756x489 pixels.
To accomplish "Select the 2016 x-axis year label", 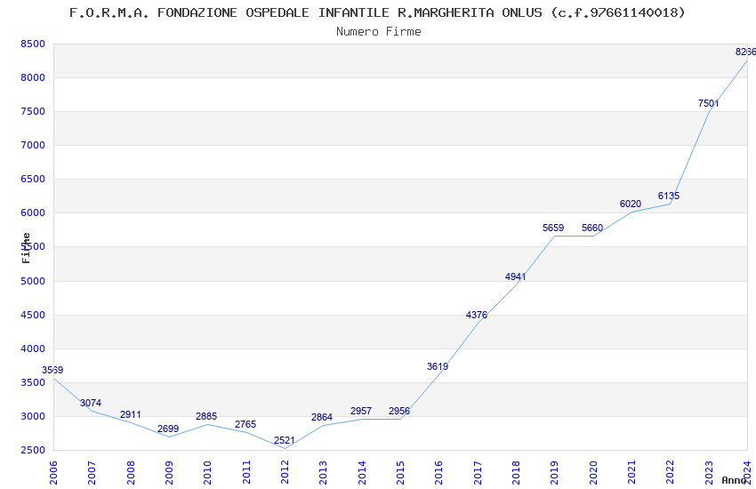I will (438, 472).
